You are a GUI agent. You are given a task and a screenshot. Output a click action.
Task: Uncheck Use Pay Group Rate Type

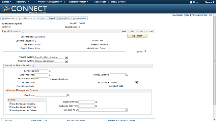[x=10, y=107]
